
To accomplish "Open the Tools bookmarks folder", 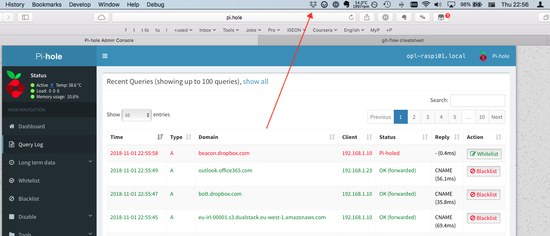I will (231, 30).
